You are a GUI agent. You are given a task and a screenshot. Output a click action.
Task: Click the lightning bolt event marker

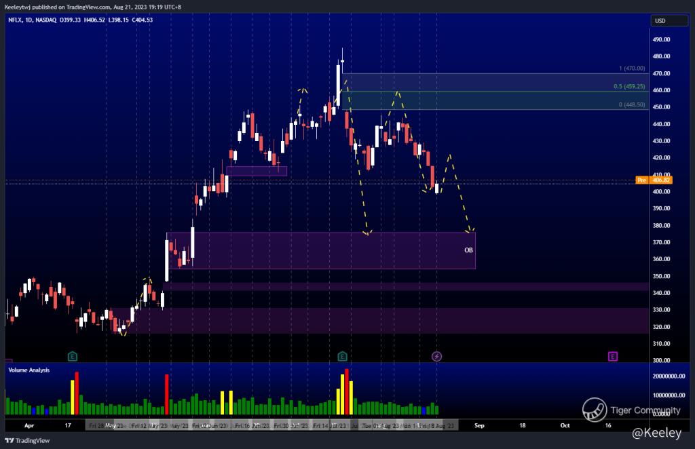point(436,357)
